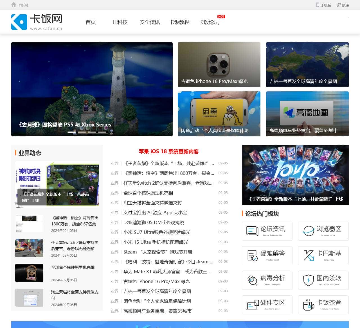
Task: Open the 论坛资讯 forum information section icon
Action: pyautogui.click(x=252, y=231)
